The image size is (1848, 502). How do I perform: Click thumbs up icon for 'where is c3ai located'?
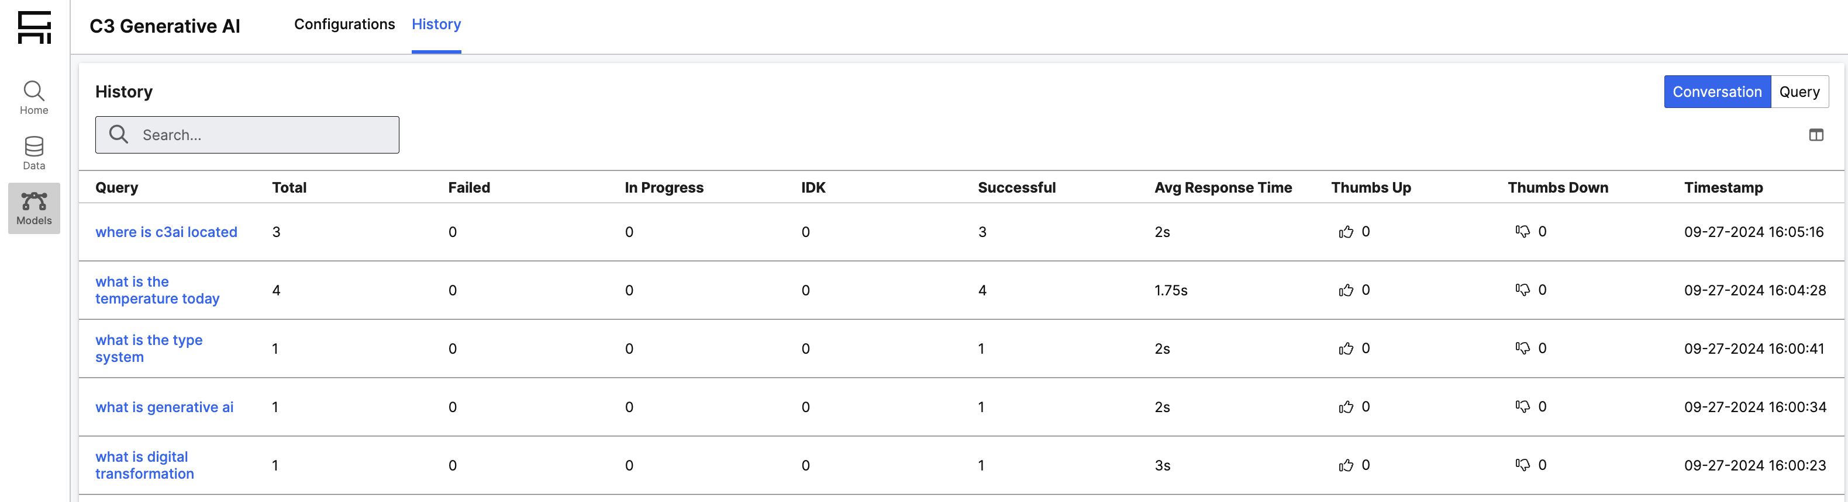click(x=1346, y=232)
